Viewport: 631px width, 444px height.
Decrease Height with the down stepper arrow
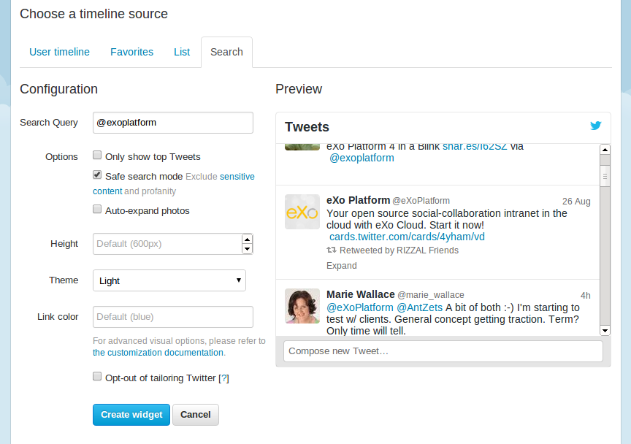[247, 249]
